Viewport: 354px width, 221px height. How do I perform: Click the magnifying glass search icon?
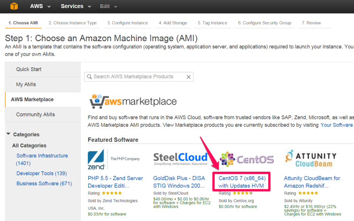(89, 76)
